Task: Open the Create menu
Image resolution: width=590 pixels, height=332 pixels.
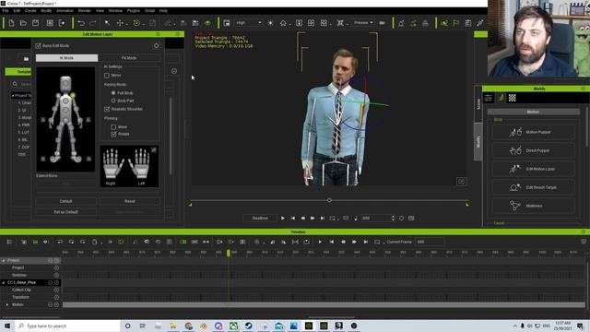Action: pos(30,10)
